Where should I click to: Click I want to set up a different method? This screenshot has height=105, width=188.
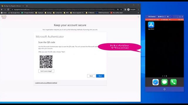[46, 83]
